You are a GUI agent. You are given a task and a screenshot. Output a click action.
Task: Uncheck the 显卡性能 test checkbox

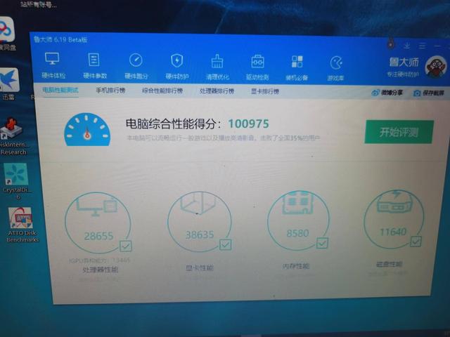pyautogui.click(x=225, y=244)
